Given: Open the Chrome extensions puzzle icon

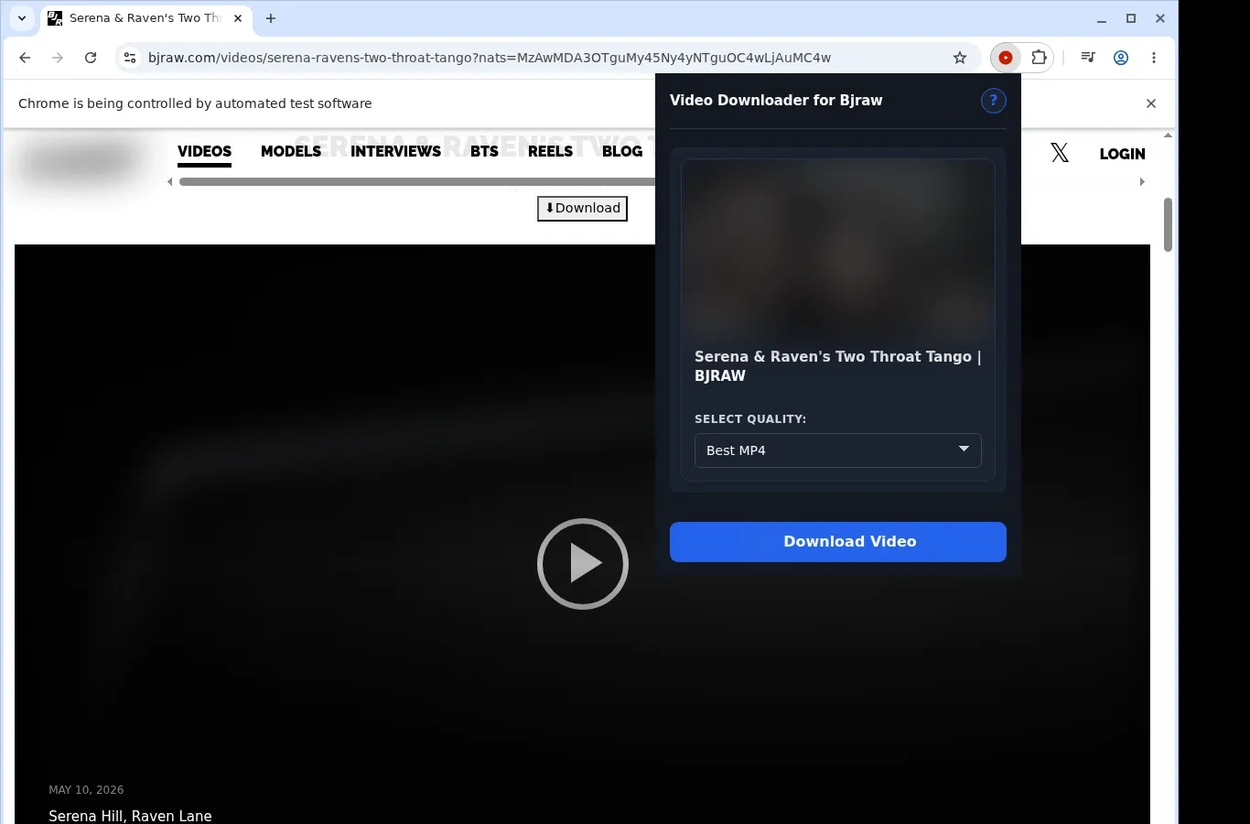Looking at the screenshot, I should (1039, 58).
